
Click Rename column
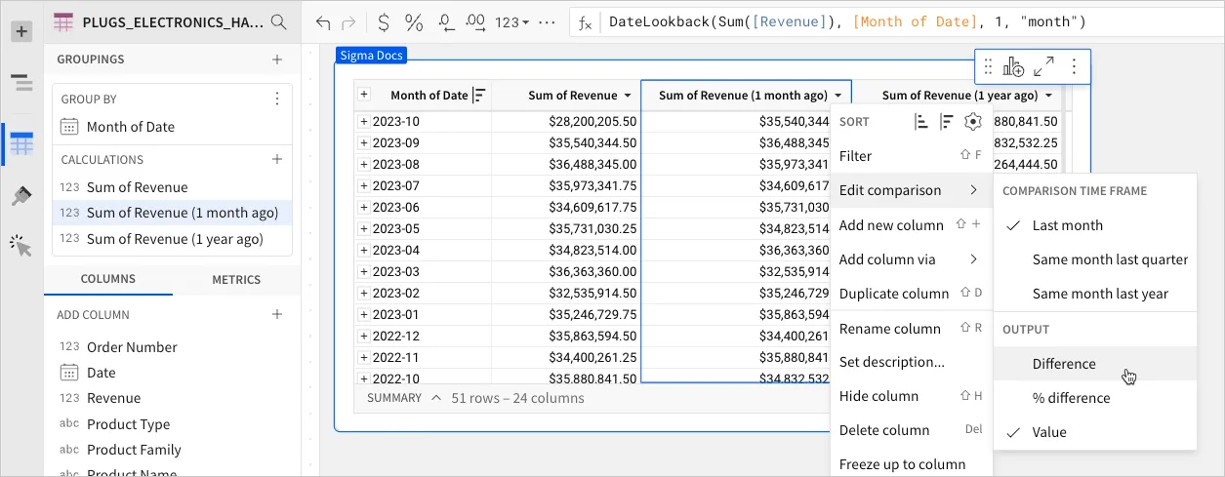911,329
